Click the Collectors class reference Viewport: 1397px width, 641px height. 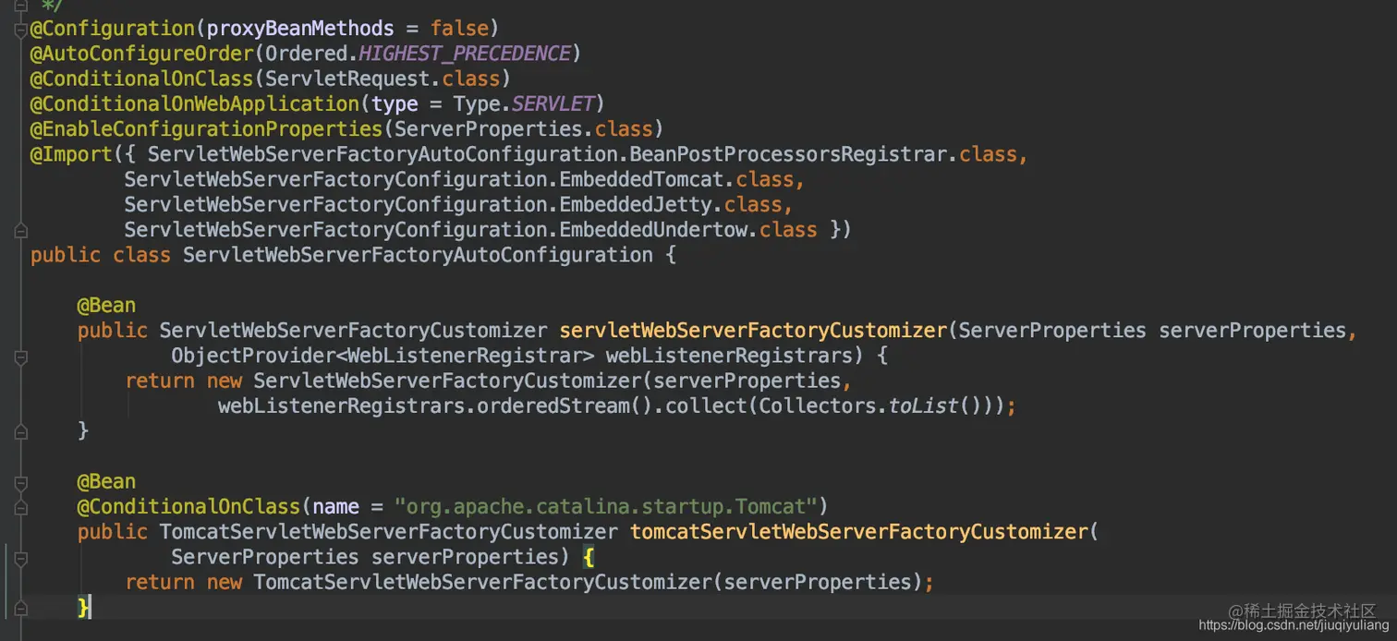818,405
